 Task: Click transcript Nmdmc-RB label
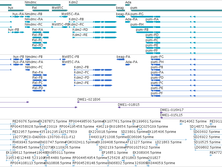click(x=34, y=14)
